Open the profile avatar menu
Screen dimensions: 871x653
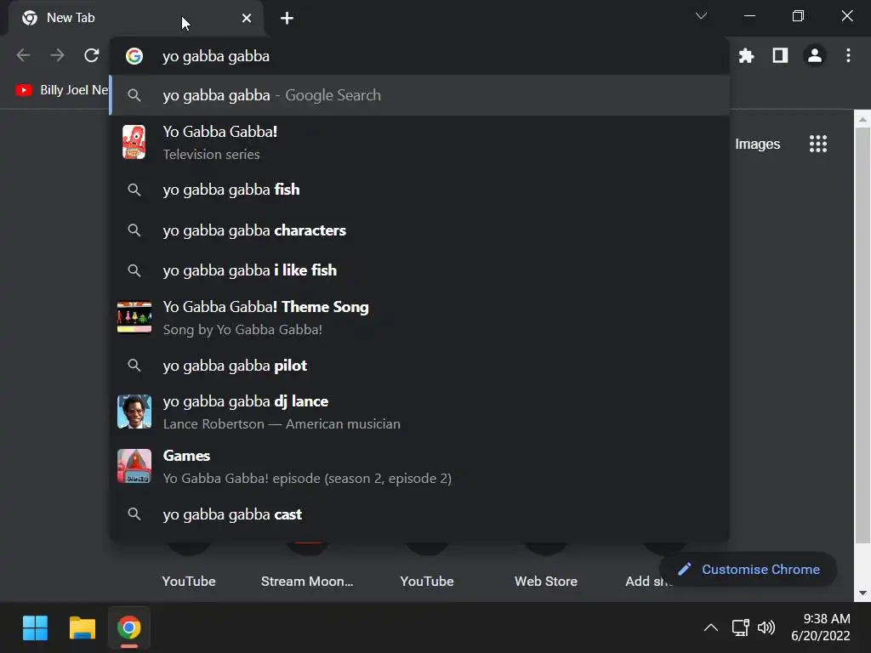click(814, 55)
